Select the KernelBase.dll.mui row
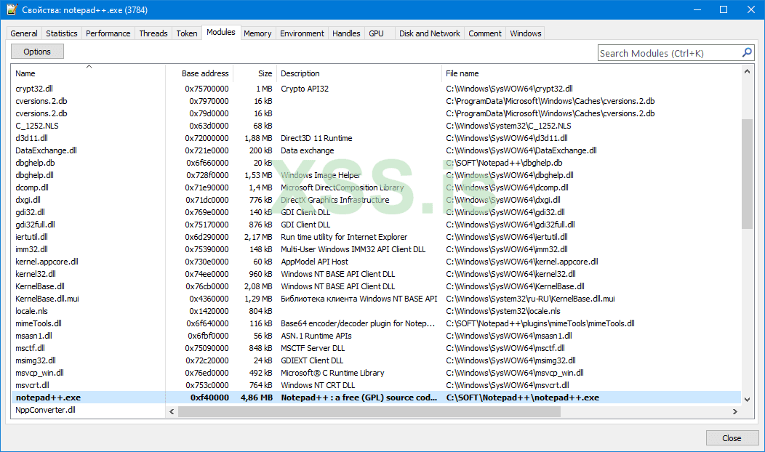The width and height of the screenshot is (765, 452). point(376,299)
